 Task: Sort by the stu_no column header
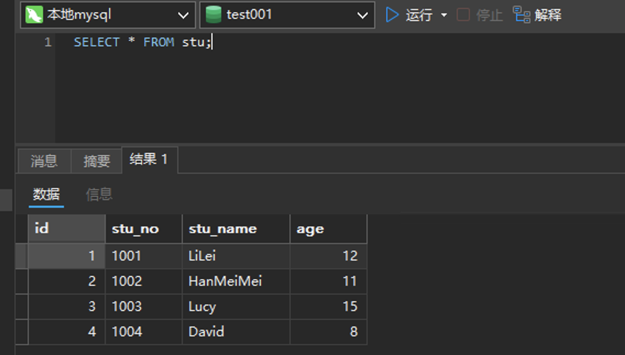143,229
